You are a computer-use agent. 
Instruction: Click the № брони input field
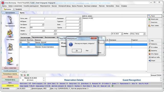pos(37,21)
